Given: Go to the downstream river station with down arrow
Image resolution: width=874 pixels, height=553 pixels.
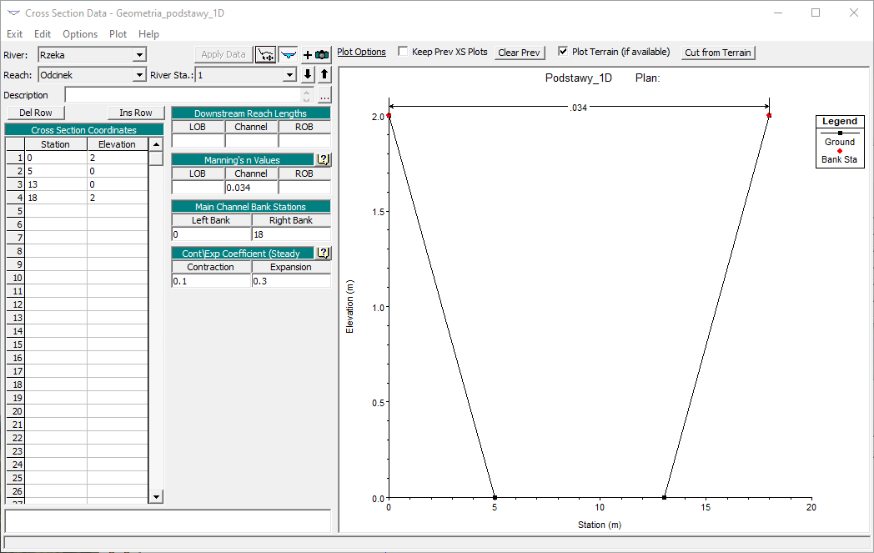Looking at the screenshot, I should pyautogui.click(x=308, y=74).
